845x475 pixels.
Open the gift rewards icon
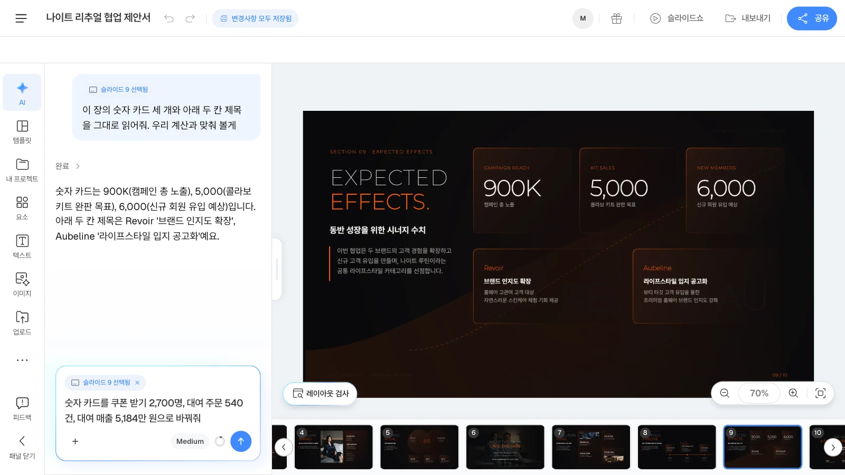(616, 18)
